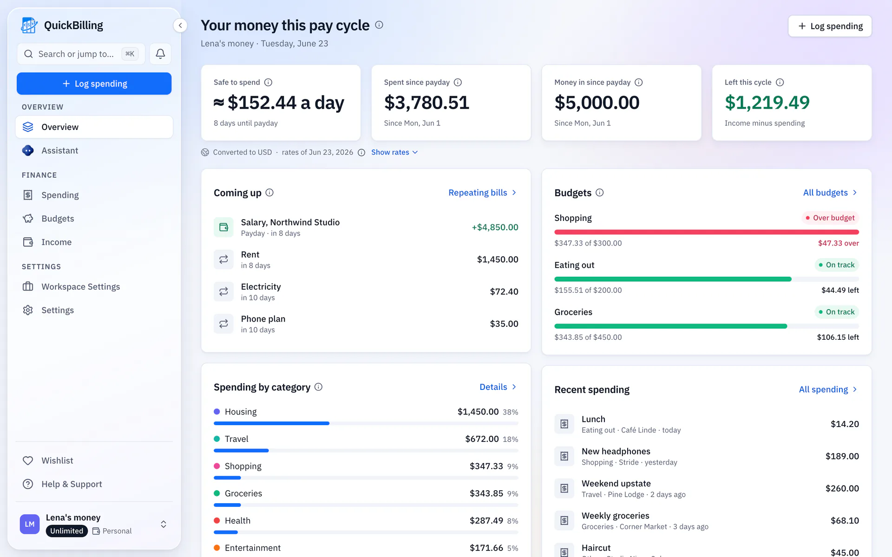Viewport: 892px width, 557px height.
Task: Expand Show rates dropdown
Action: (x=394, y=152)
